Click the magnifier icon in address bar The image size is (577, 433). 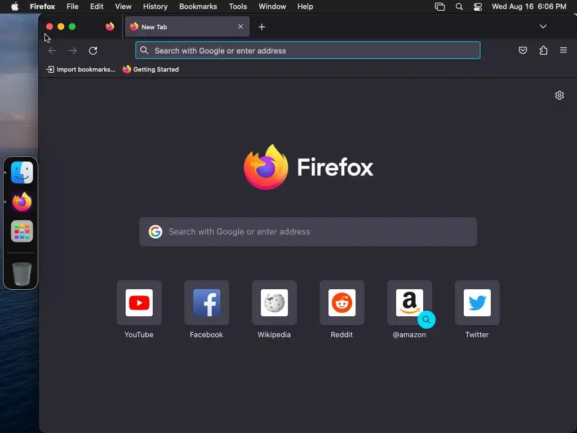[144, 50]
